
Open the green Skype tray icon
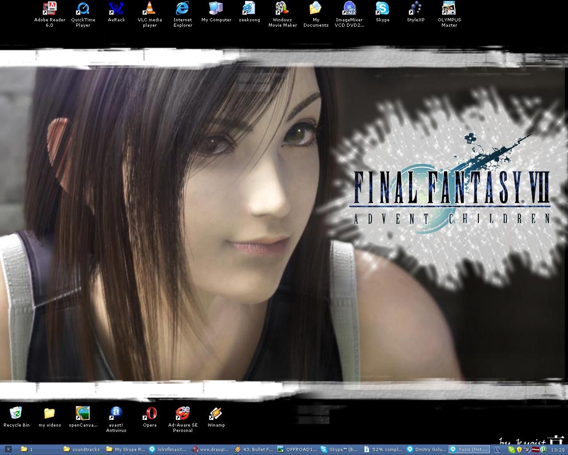tap(512, 450)
